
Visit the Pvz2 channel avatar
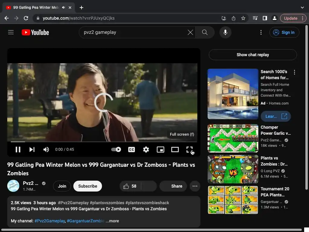pos(13,186)
